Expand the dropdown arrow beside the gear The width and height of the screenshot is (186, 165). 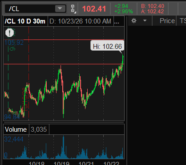(x=145, y=20)
